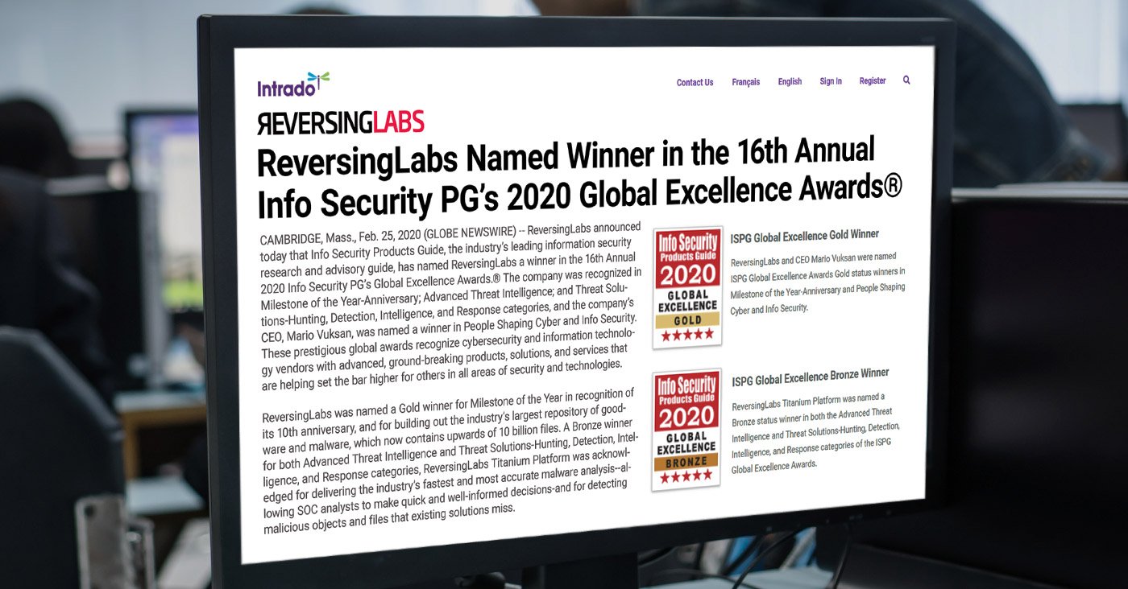Click the ReversingLabs red logo
This screenshot has height=589, width=1128.
click(x=341, y=122)
